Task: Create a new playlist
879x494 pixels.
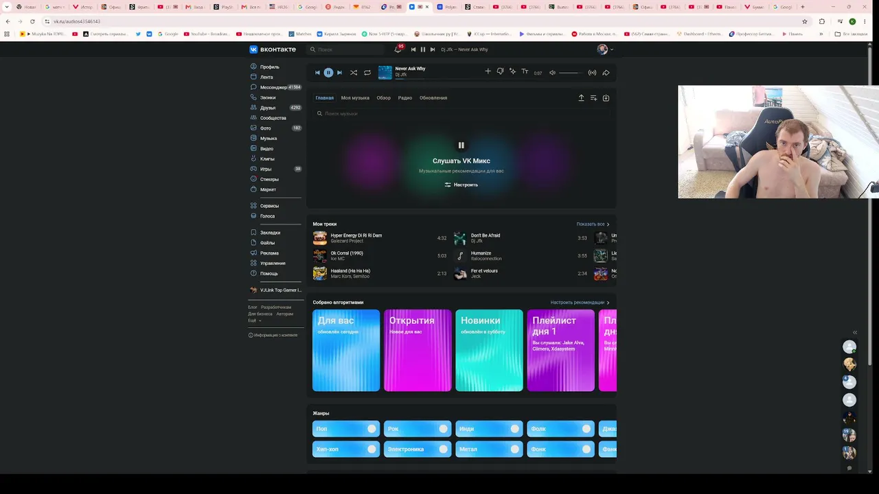Action: 593,97
